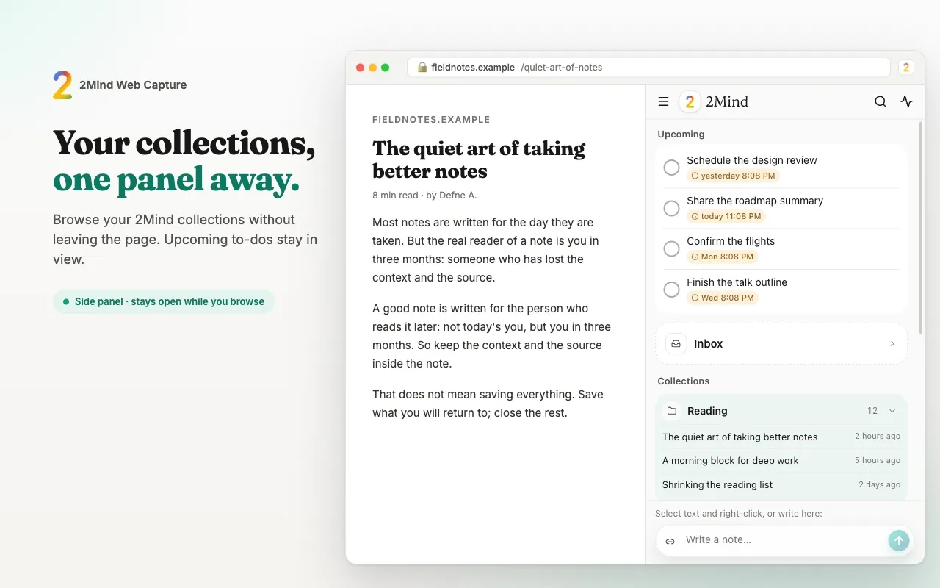Image resolution: width=940 pixels, height=588 pixels.
Task: Send the note with arrow button
Action: (x=898, y=540)
